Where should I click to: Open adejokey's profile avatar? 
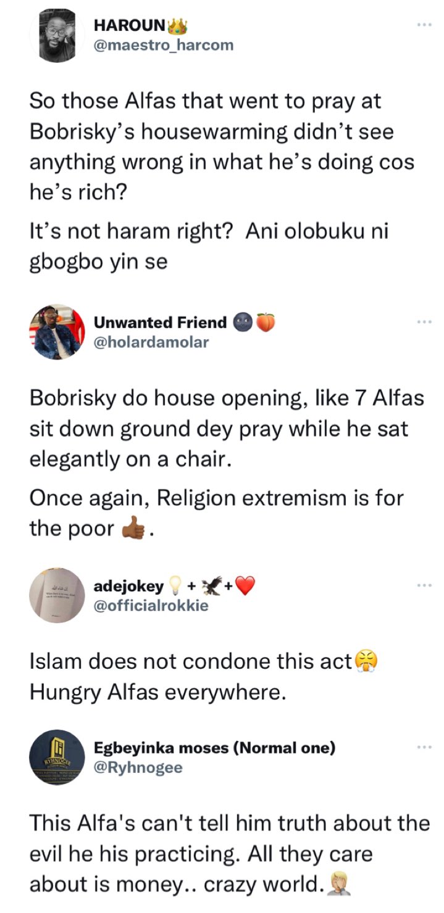(57, 595)
